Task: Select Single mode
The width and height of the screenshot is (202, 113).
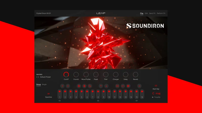Action: [x=44, y=84]
